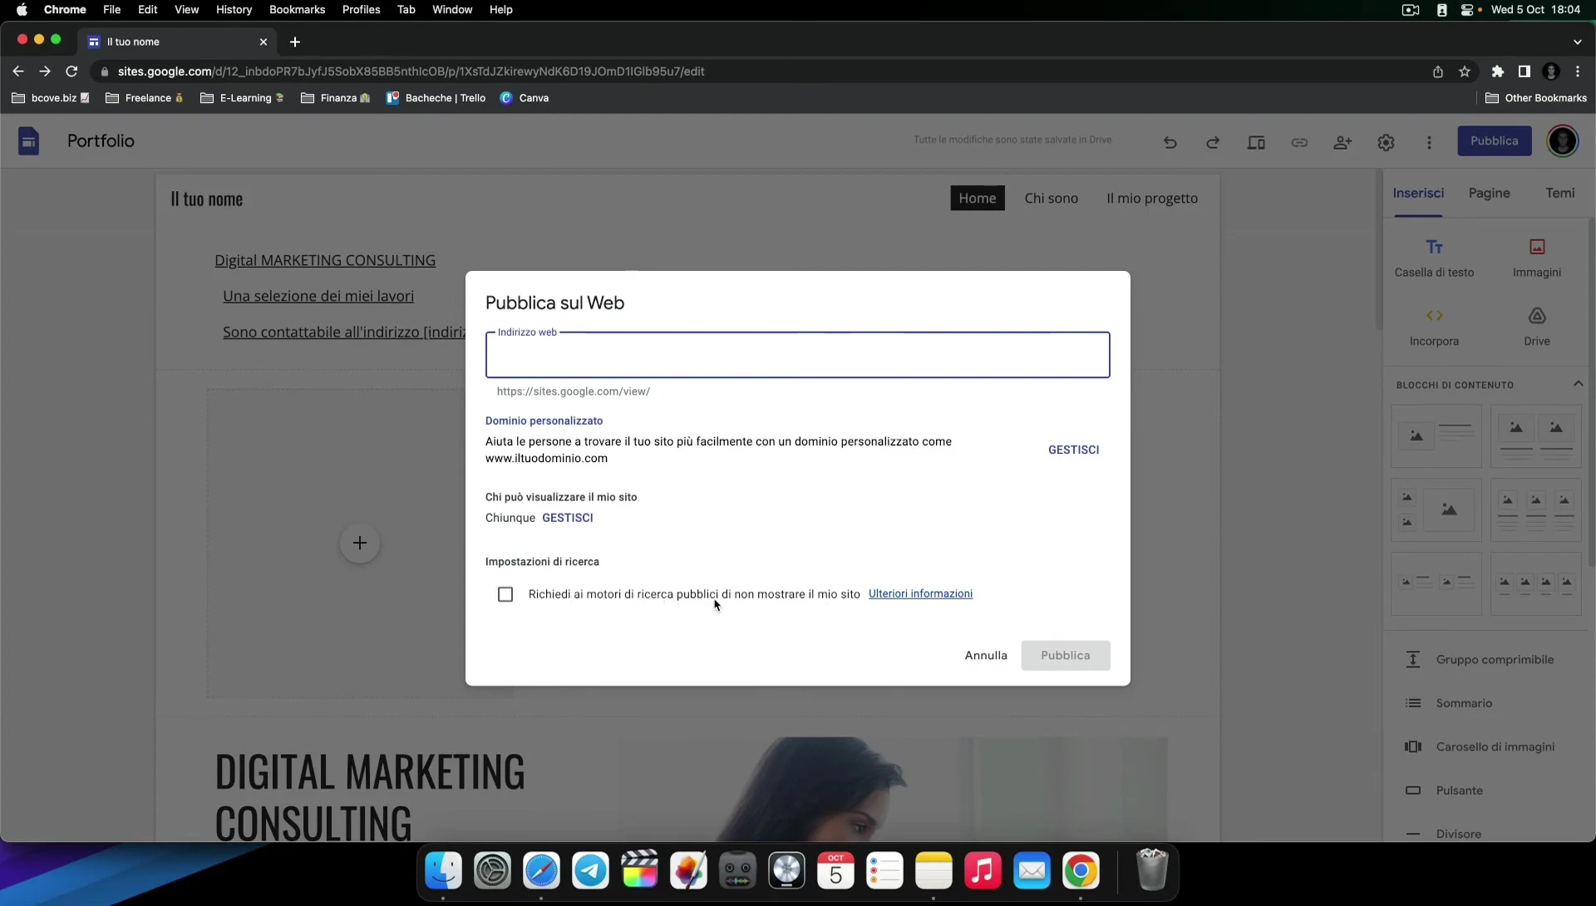Switch to the Temi tab
Screen dimensions: 1596x906
click(x=1559, y=193)
